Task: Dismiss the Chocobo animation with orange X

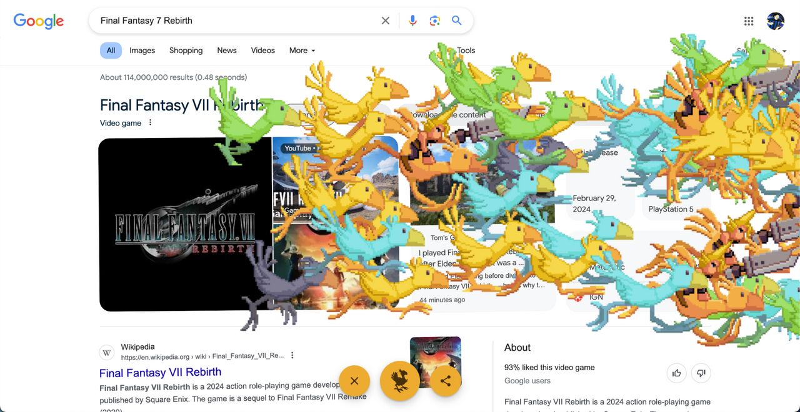Action: (354, 381)
